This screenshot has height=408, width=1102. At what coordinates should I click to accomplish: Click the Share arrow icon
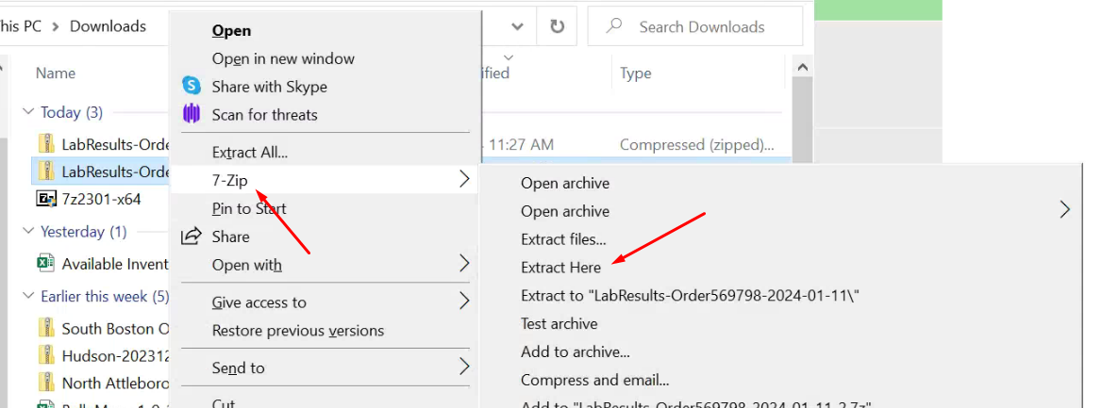tap(192, 237)
